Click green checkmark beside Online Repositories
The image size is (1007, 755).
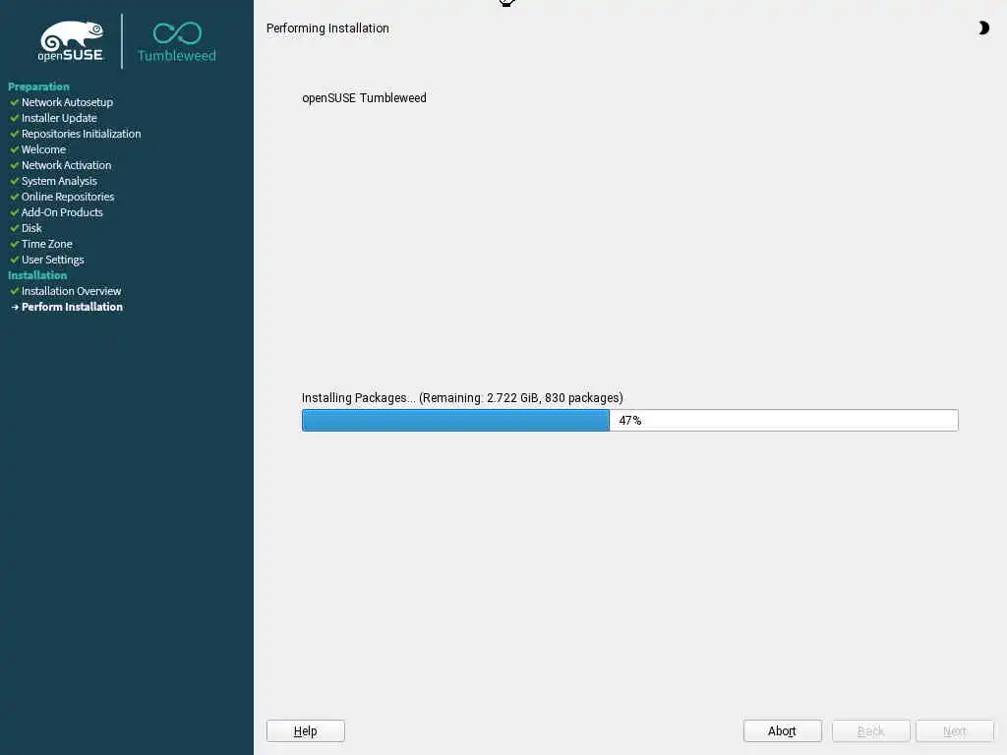tap(14, 197)
